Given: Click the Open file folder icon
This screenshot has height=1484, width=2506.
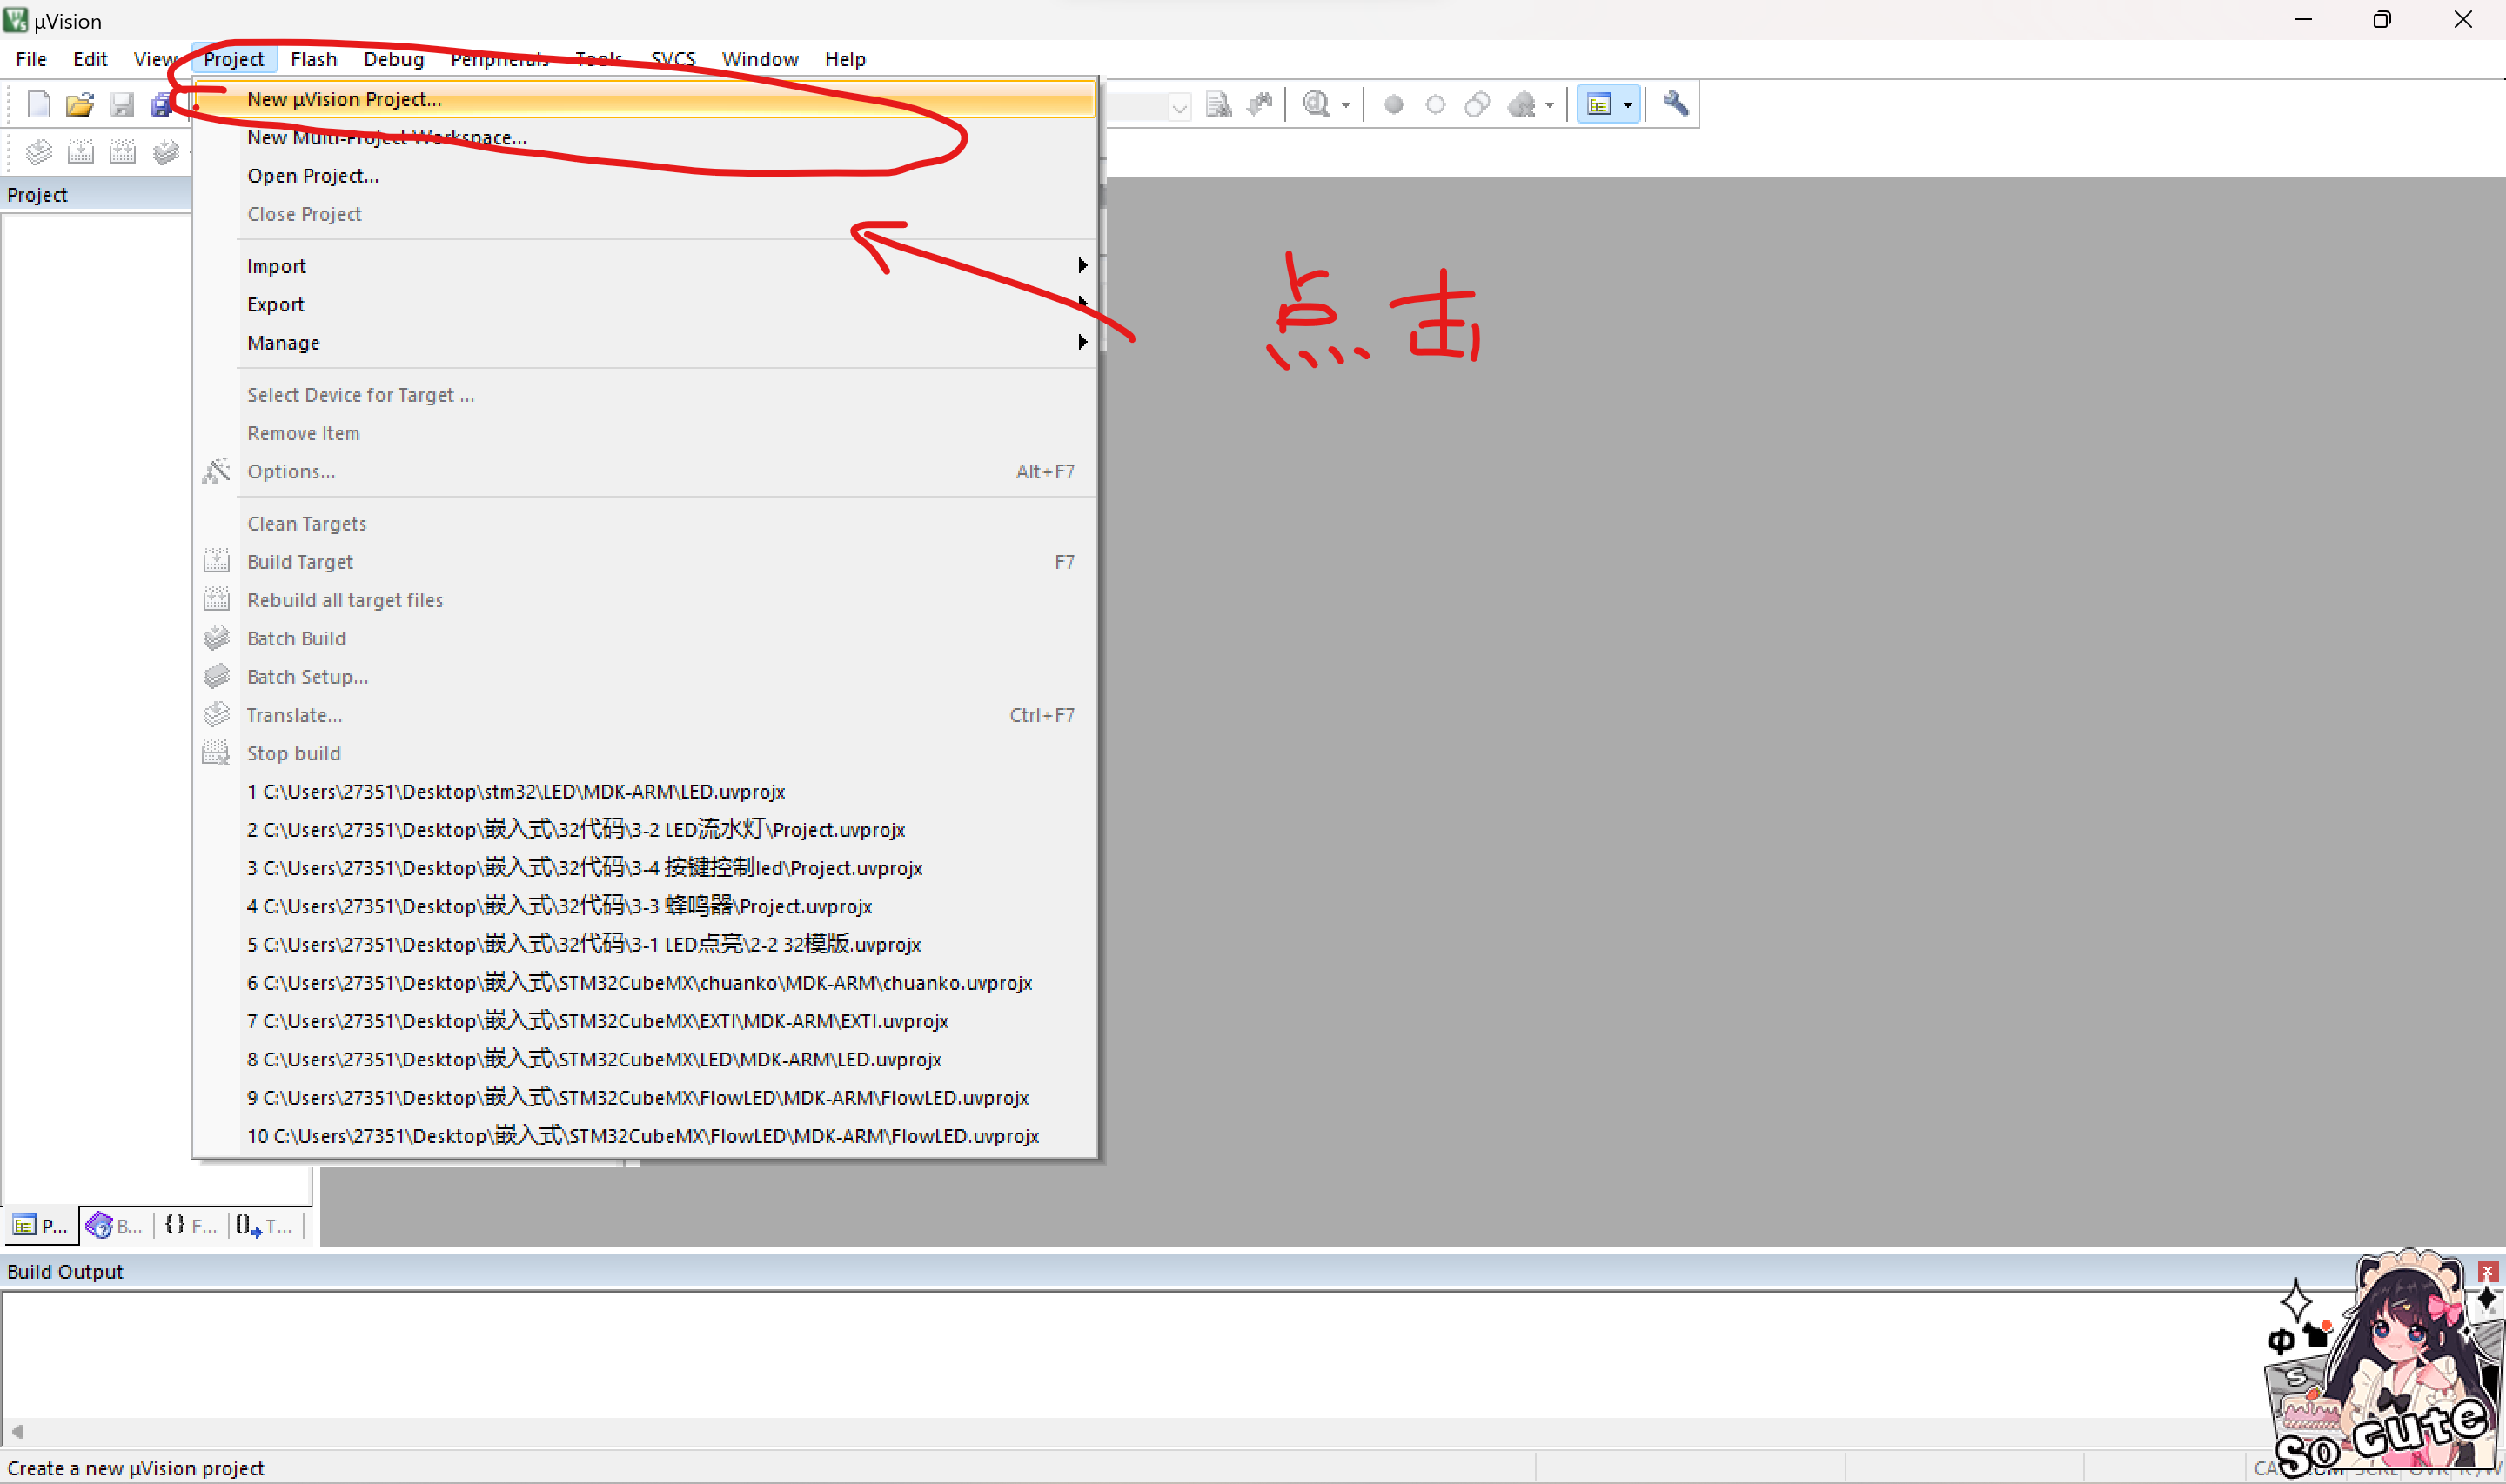Looking at the screenshot, I should [80, 104].
